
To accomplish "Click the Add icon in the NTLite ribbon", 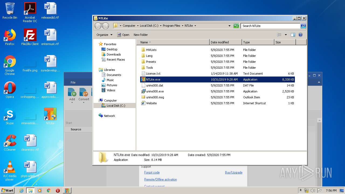I will 72,92.
